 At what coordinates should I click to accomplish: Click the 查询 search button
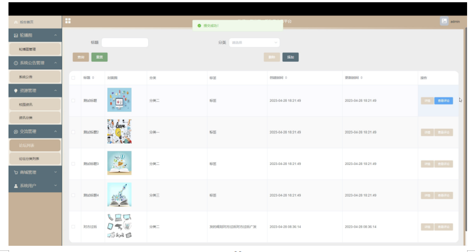tap(81, 57)
